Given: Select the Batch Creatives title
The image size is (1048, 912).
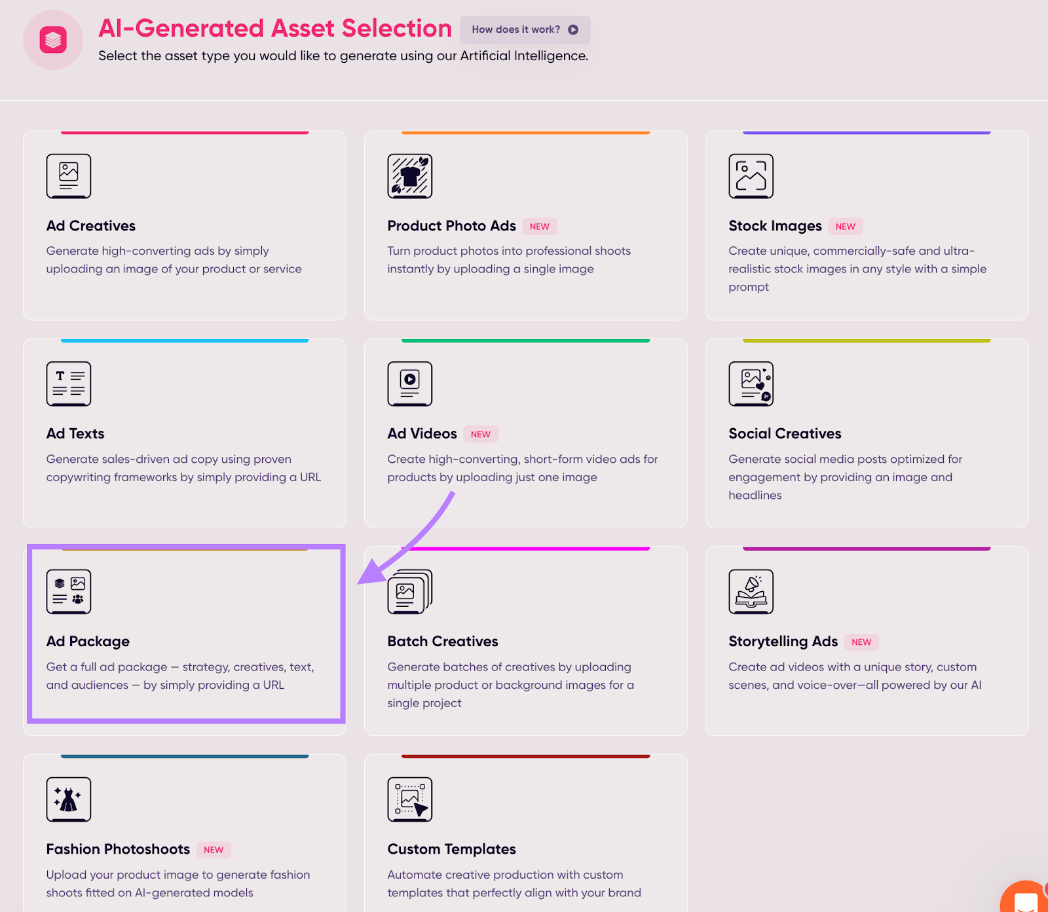Looking at the screenshot, I should point(443,642).
